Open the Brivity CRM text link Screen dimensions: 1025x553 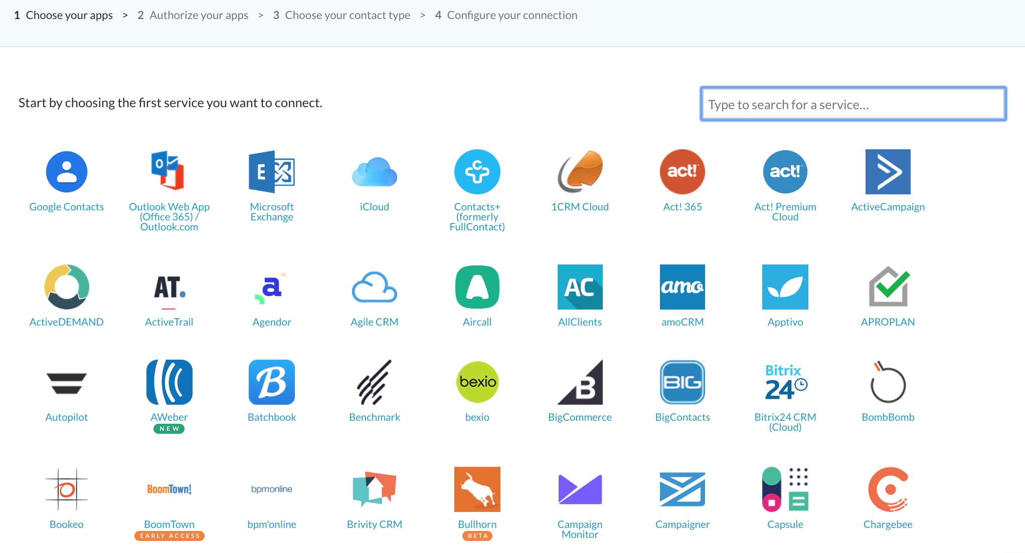pos(375,524)
